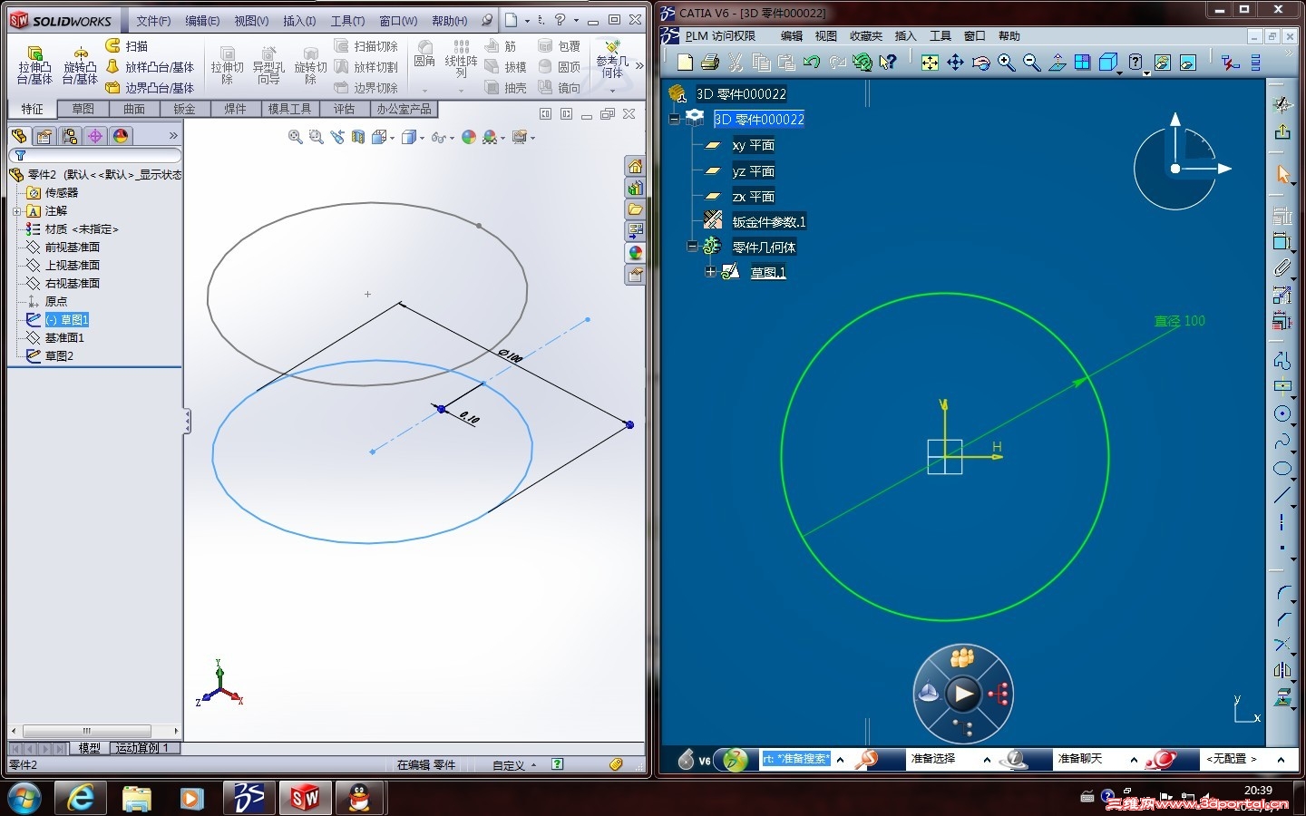The width and height of the screenshot is (1306, 816).
Task: Click the Print icon in CATIA toolbar
Action: coord(710,62)
